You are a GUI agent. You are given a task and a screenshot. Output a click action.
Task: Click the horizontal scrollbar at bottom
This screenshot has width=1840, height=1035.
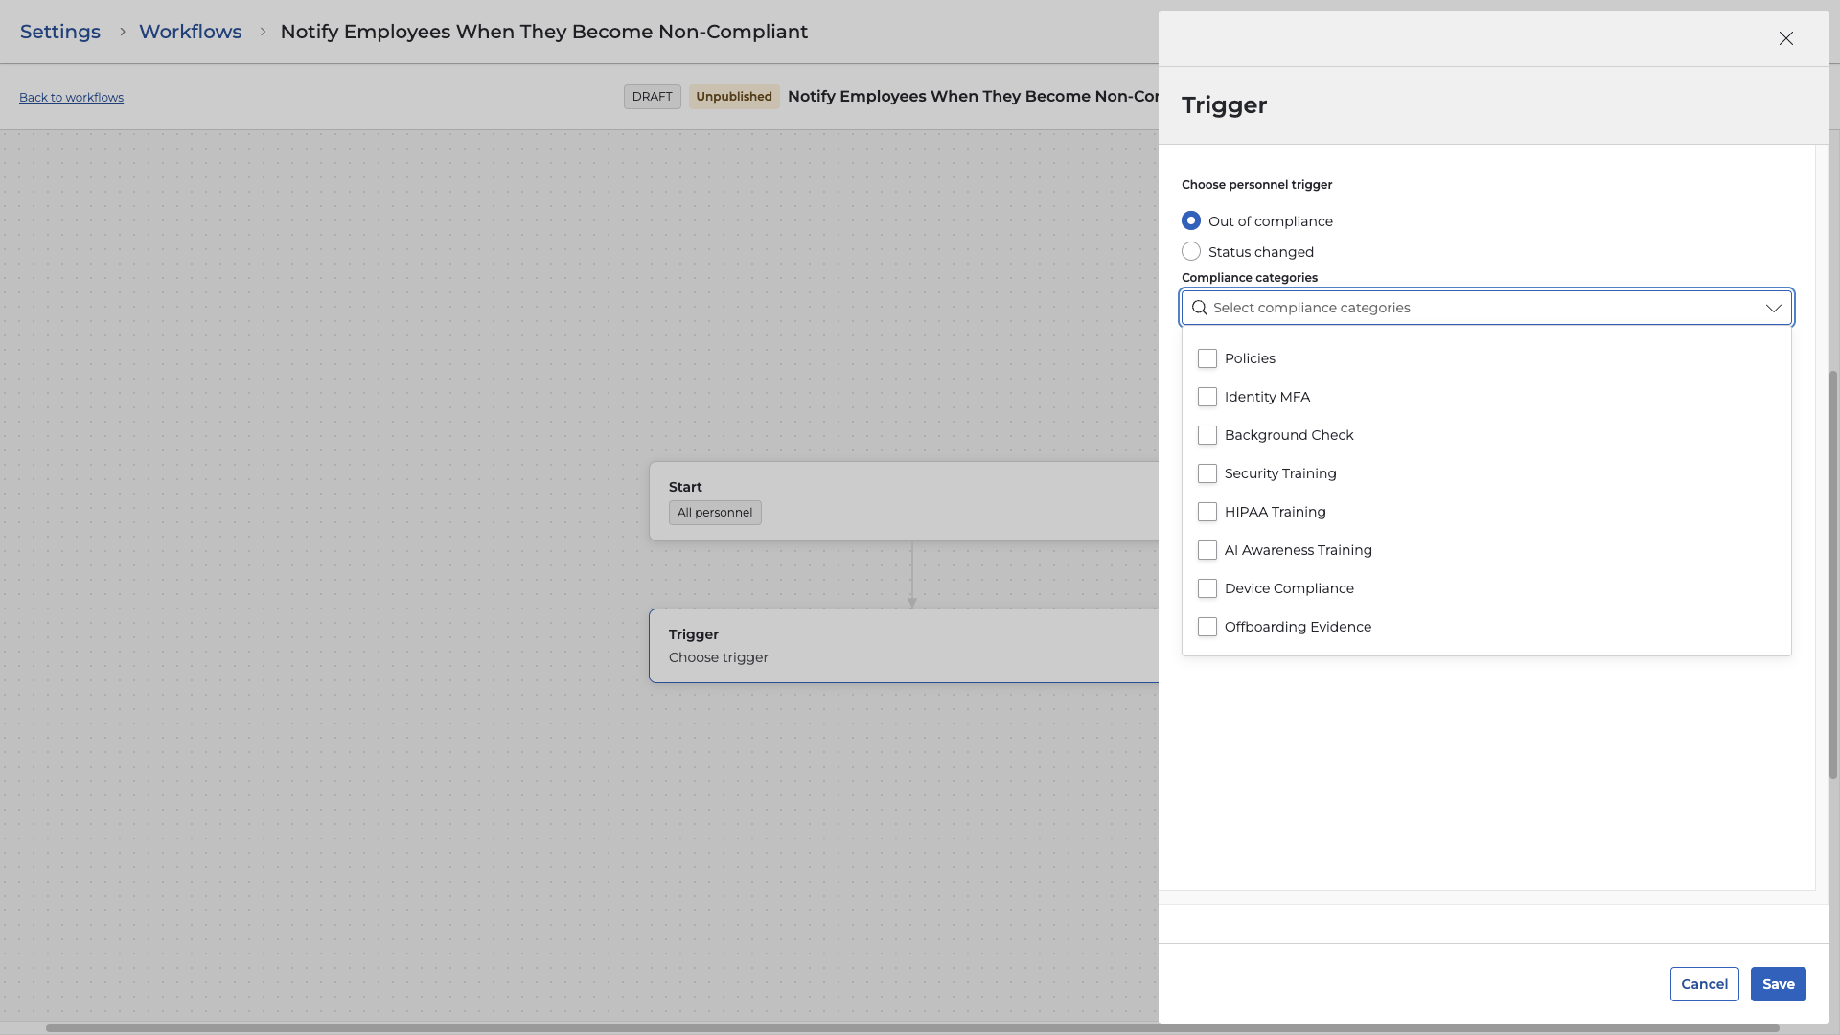[910, 1028]
